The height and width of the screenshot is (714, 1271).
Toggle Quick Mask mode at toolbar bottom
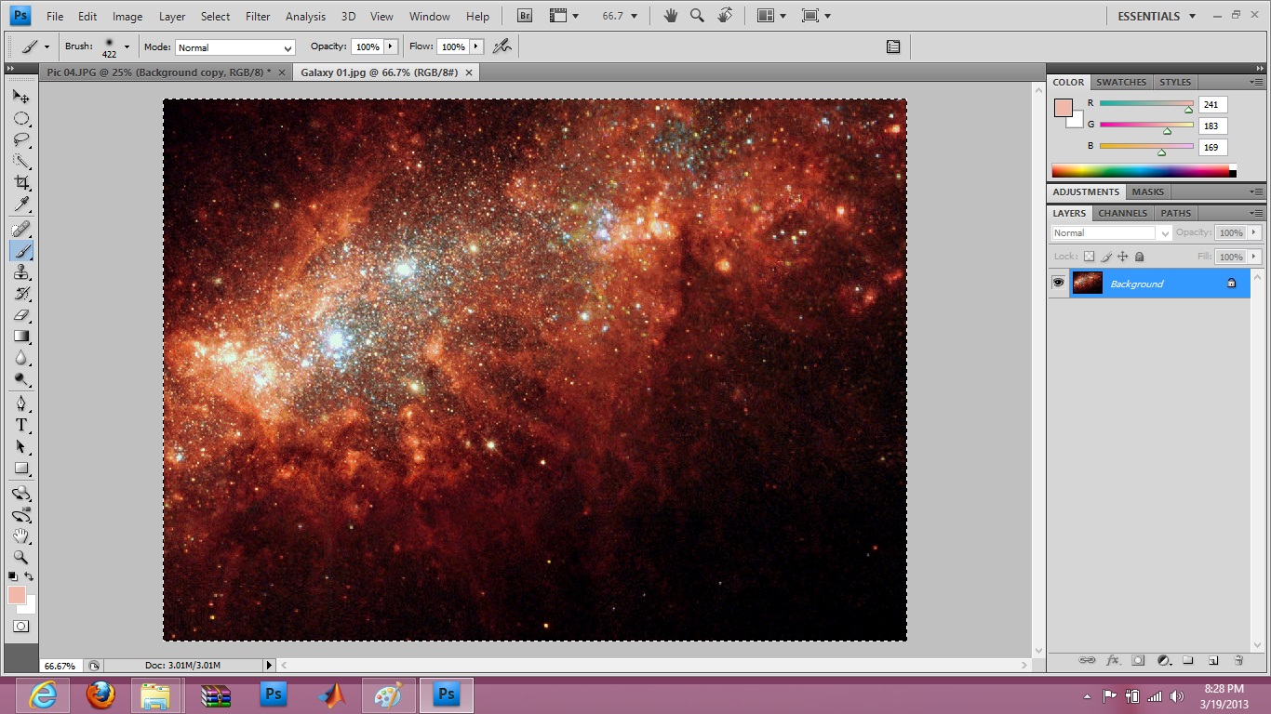(20, 627)
